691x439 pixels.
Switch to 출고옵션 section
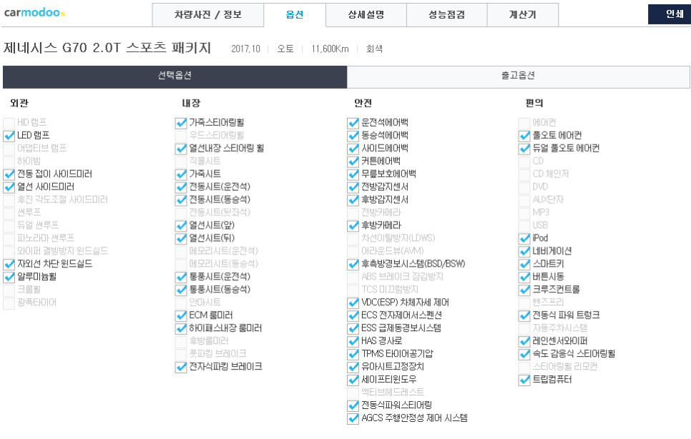pyautogui.click(x=518, y=77)
